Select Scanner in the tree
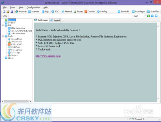 click(x=12, y=23)
